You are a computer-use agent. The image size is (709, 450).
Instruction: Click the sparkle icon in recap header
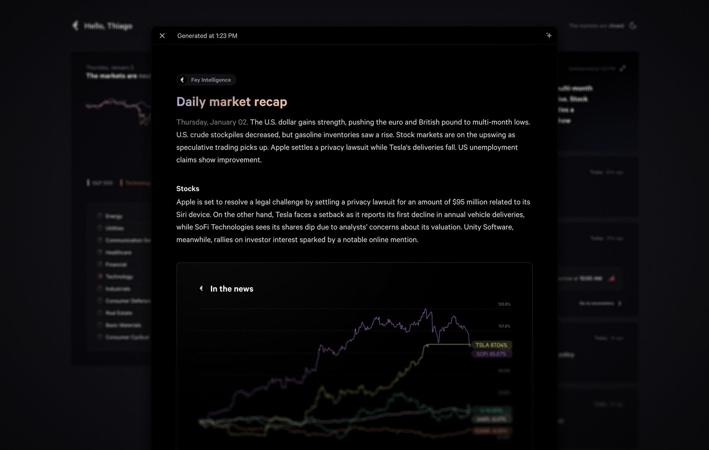[x=549, y=35]
